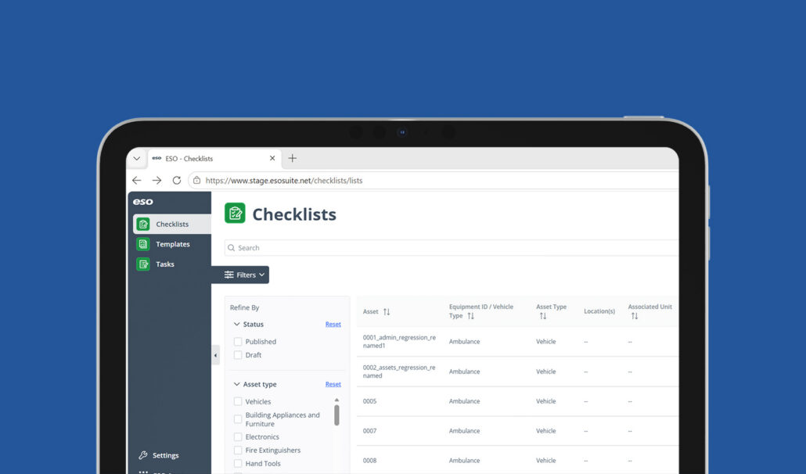The image size is (806, 474).
Task: Open a new browser tab
Action: pyautogui.click(x=293, y=158)
